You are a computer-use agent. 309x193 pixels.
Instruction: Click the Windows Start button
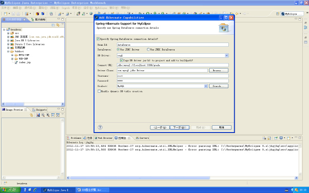click(x=10, y=190)
